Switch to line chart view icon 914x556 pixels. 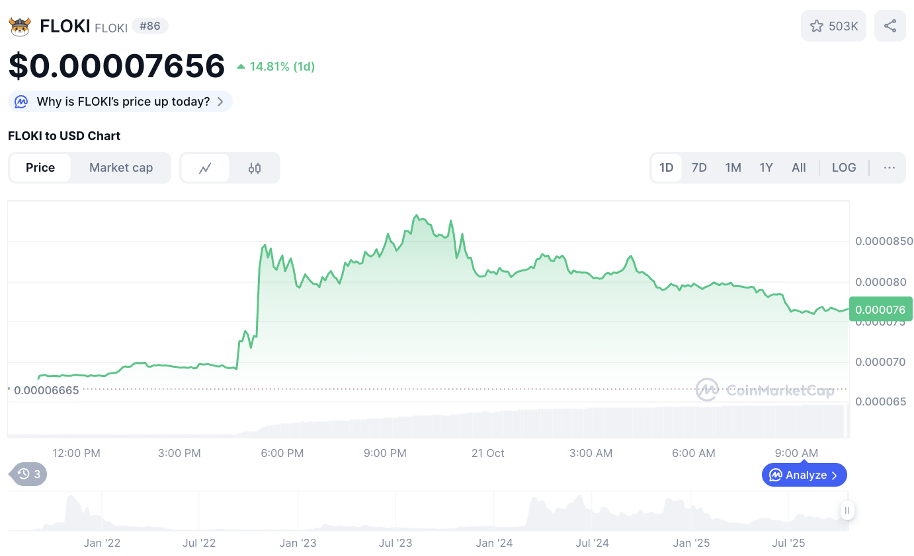click(205, 168)
